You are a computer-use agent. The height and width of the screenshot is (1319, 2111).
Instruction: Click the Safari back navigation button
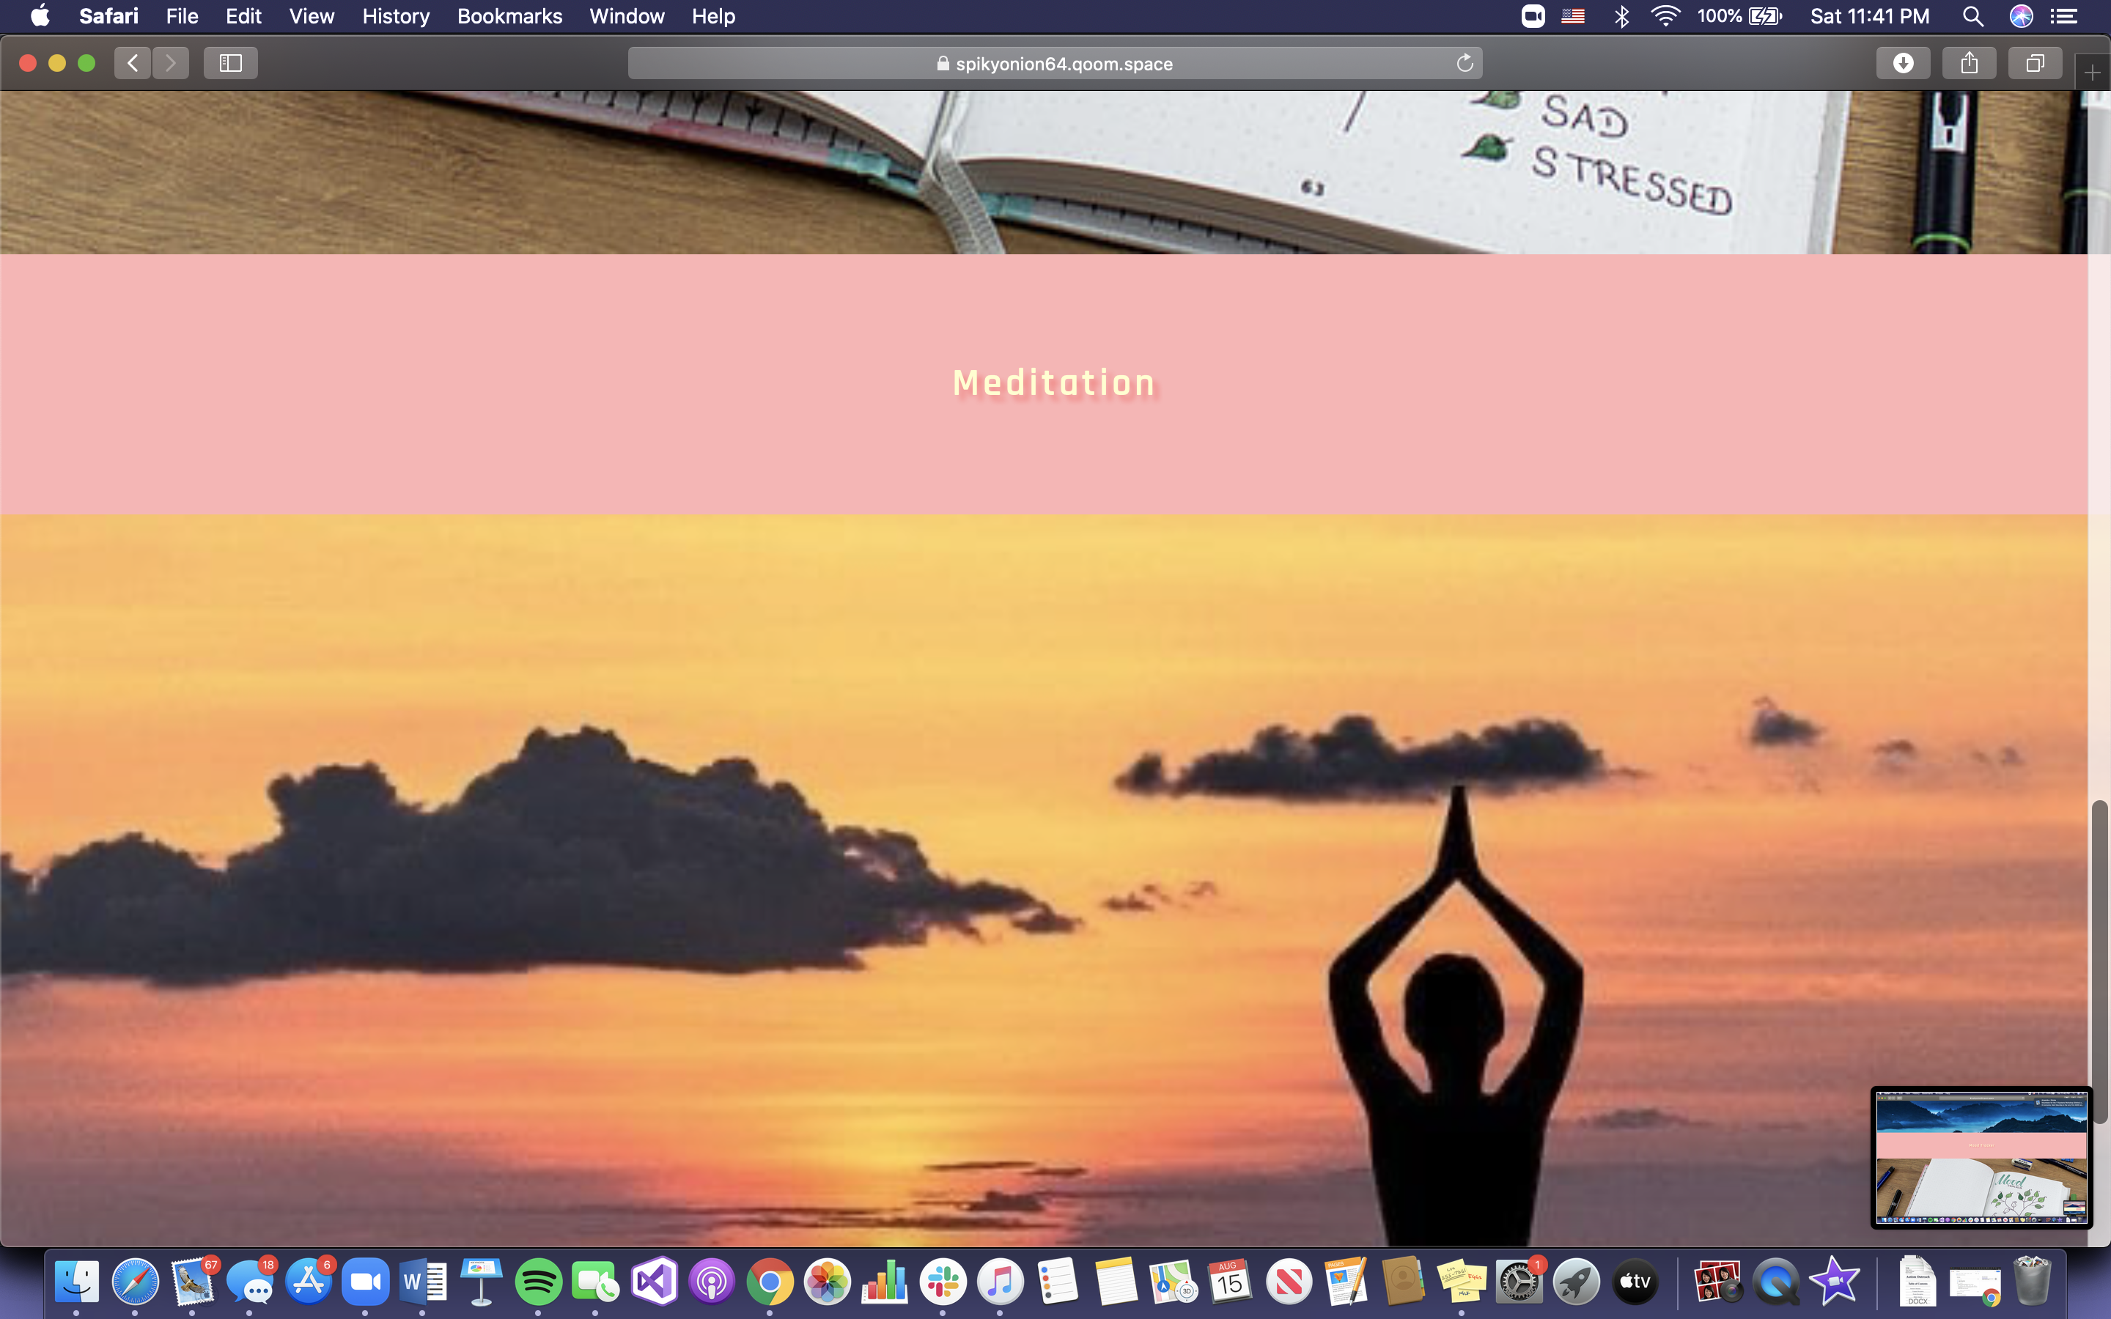pyautogui.click(x=133, y=63)
